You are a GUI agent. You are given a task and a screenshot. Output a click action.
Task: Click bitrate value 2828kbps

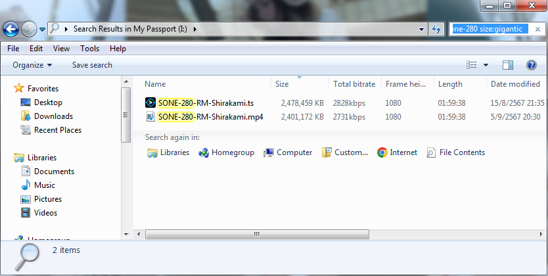349,103
